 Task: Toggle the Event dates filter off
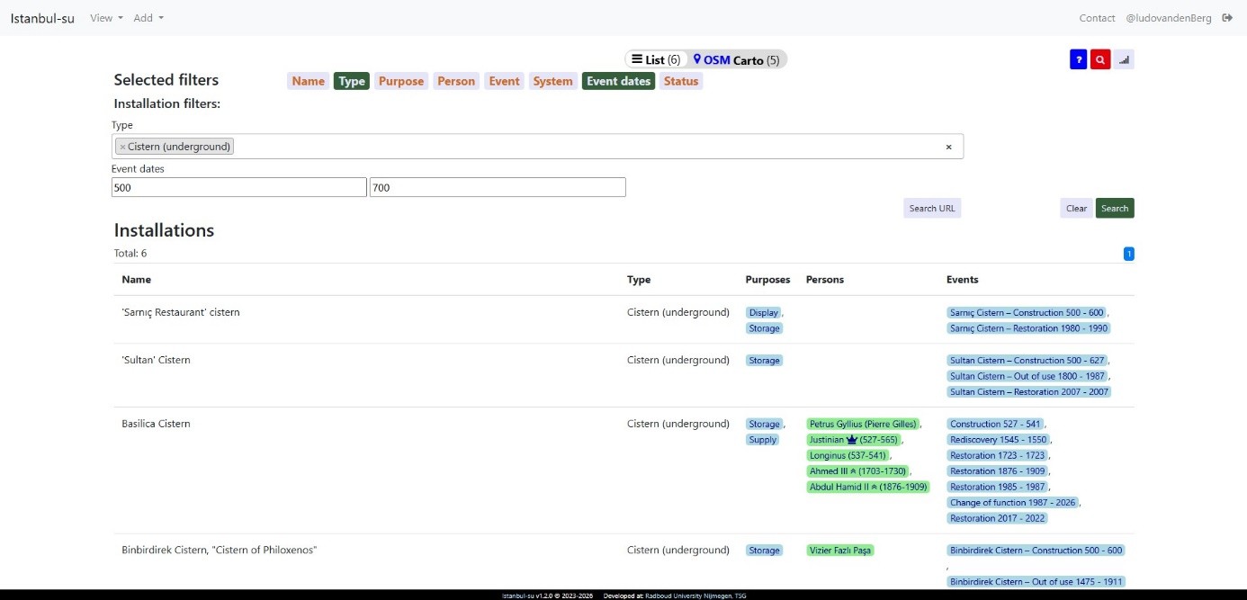pyautogui.click(x=618, y=81)
